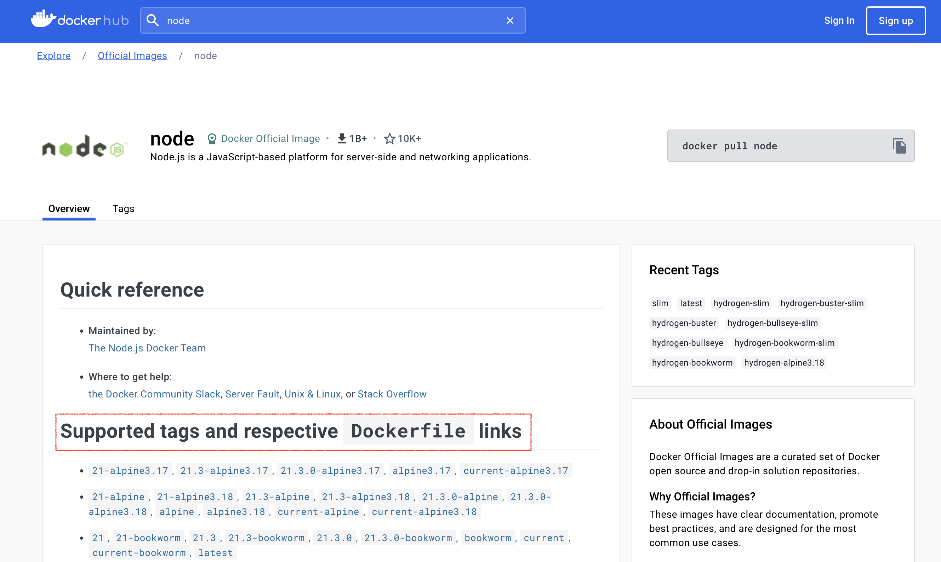Click the latest tag under Recent Tags
This screenshot has width=941, height=562.
pyautogui.click(x=691, y=303)
